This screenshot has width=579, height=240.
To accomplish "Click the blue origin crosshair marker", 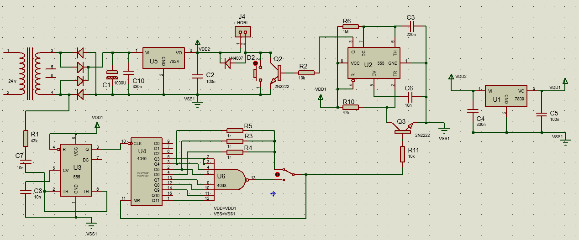I will click(x=274, y=193).
